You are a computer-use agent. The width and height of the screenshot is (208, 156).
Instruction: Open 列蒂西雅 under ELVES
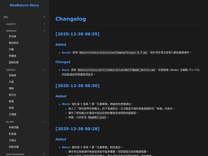click(13, 127)
